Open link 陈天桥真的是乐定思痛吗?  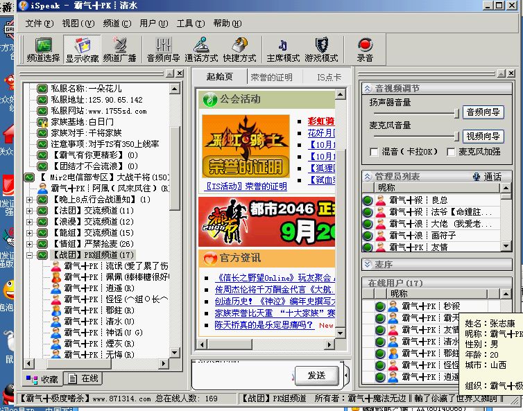pyautogui.click(x=264, y=324)
